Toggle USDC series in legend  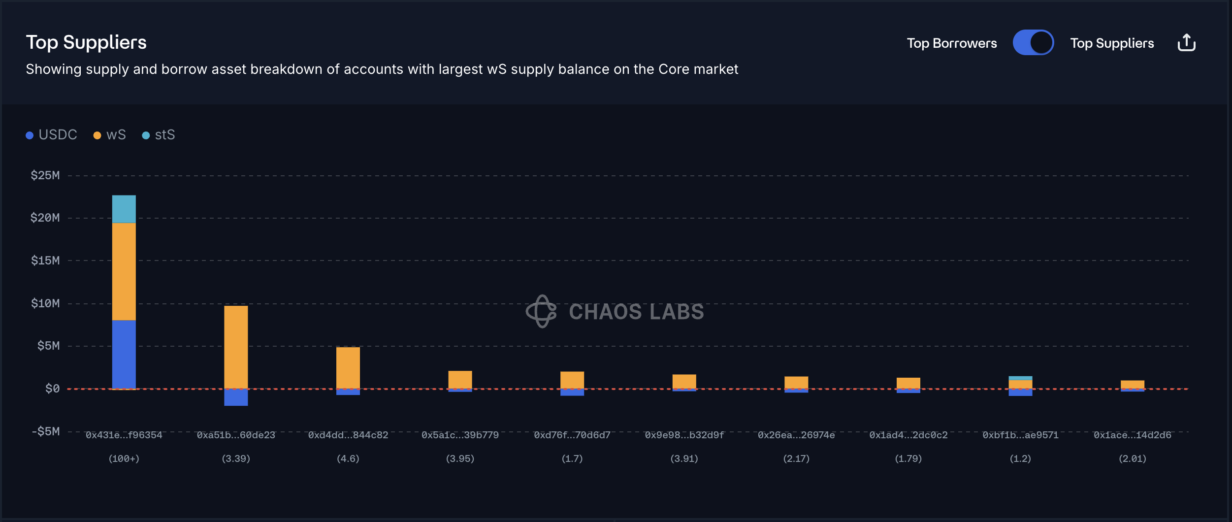pos(58,135)
